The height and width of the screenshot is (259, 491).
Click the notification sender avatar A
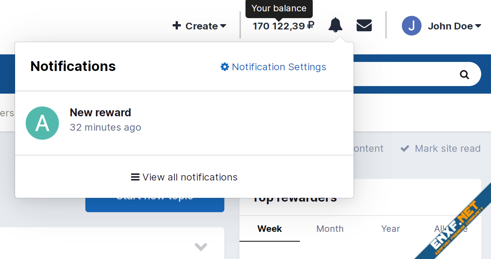pyautogui.click(x=42, y=123)
